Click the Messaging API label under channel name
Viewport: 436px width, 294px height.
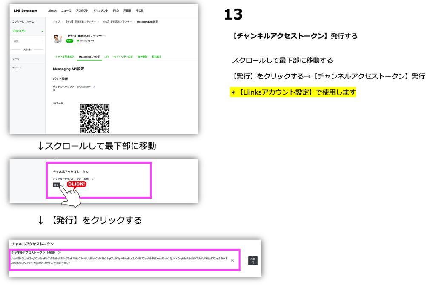click(86, 41)
